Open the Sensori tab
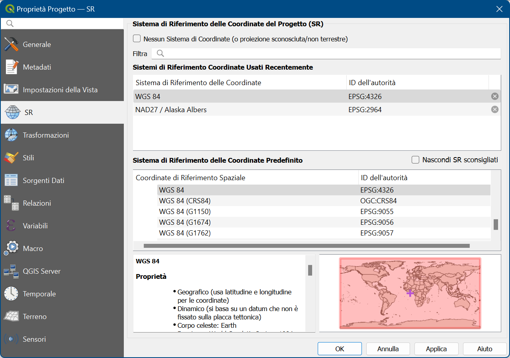This screenshot has height=358, width=510. (62, 339)
